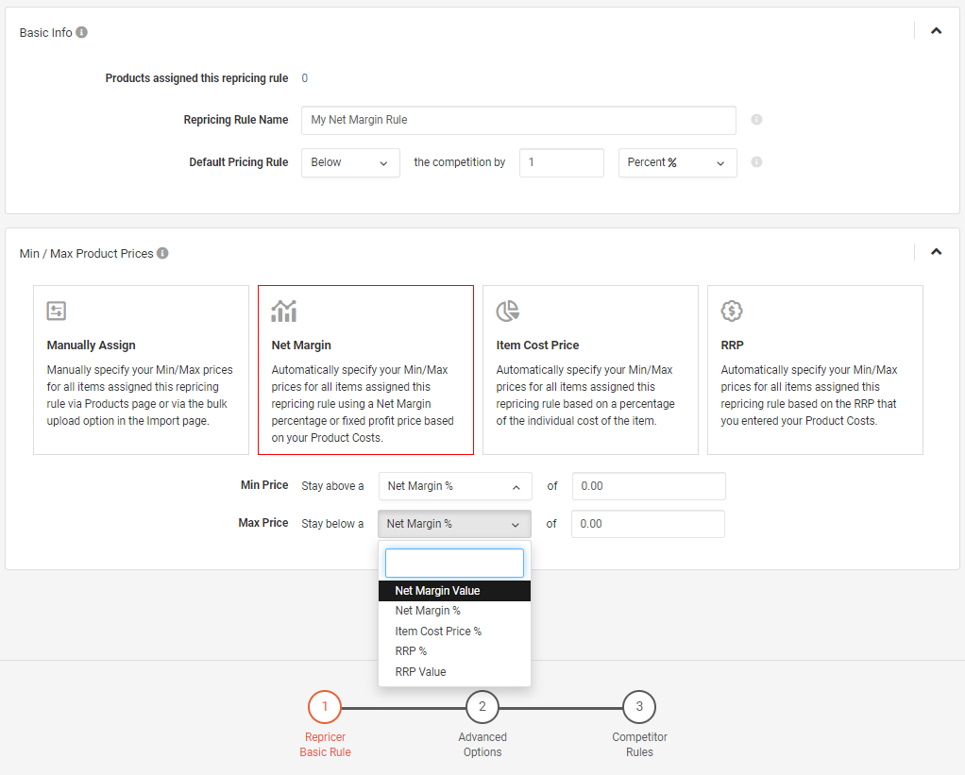
Task: Close the Max Price Net Margin % dropdown
Action: point(454,524)
